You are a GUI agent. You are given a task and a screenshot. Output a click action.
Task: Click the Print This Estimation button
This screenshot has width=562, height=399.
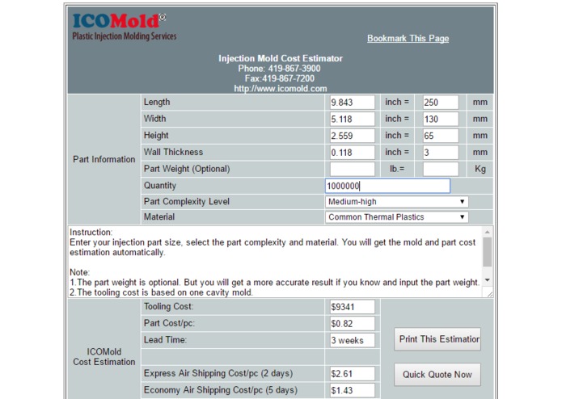click(437, 339)
